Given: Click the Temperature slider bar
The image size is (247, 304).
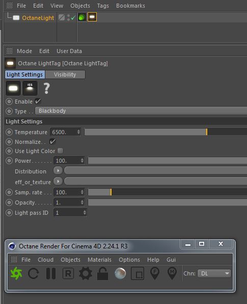Looking at the screenshot, I should 166,132.
